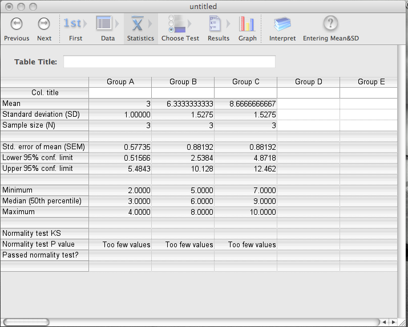Open the Graph icon

[247, 24]
